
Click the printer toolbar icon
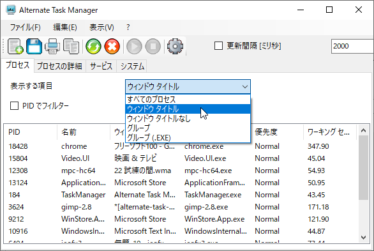click(x=52, y=46)
